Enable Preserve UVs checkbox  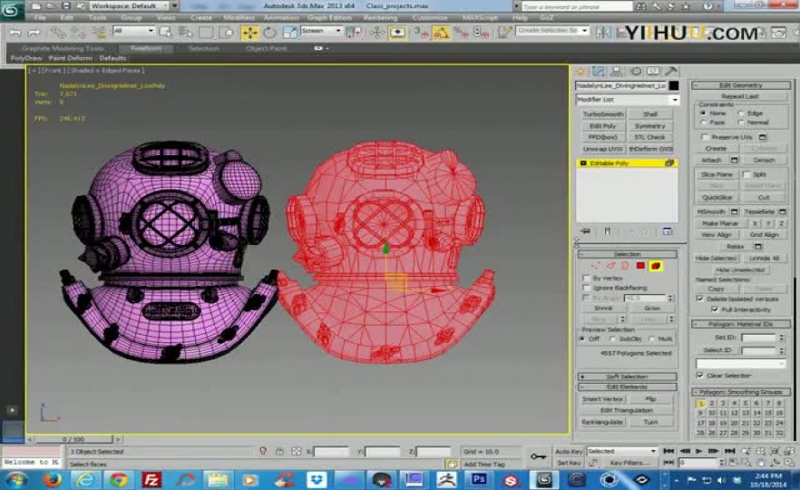click(705, 137)
